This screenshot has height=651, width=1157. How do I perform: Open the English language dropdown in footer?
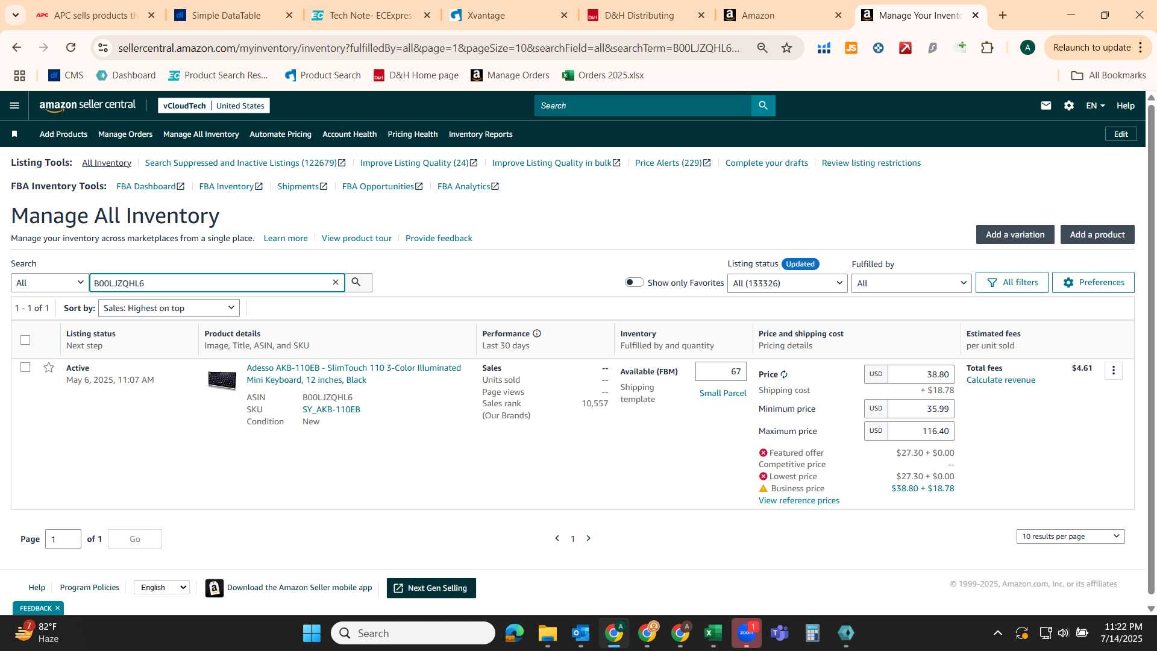pos(161,587)
